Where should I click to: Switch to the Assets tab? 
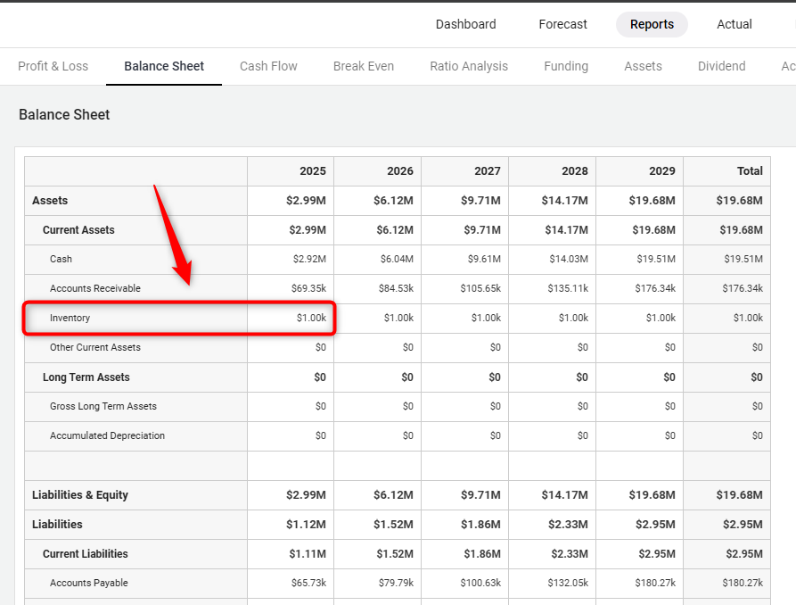[643, 66]
